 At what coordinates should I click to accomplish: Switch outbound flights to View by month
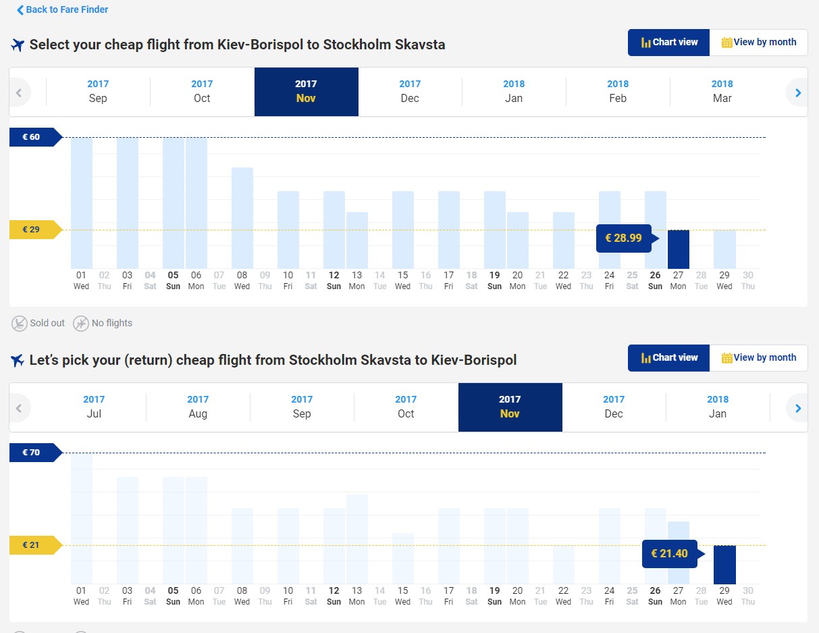[758, 42]
